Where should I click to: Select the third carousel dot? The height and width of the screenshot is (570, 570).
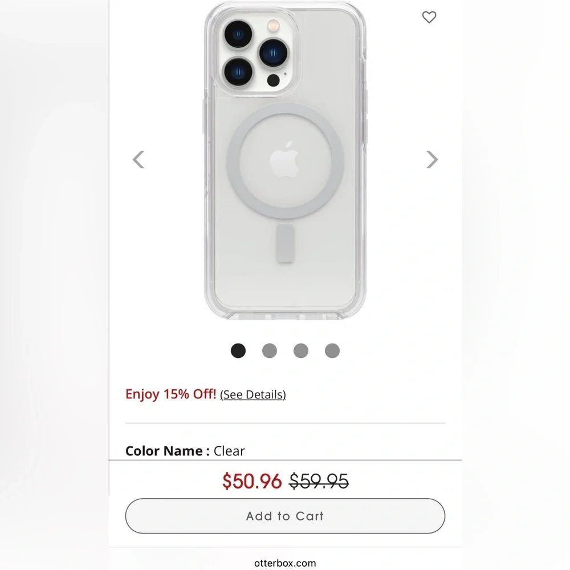(x=301, y=351)
